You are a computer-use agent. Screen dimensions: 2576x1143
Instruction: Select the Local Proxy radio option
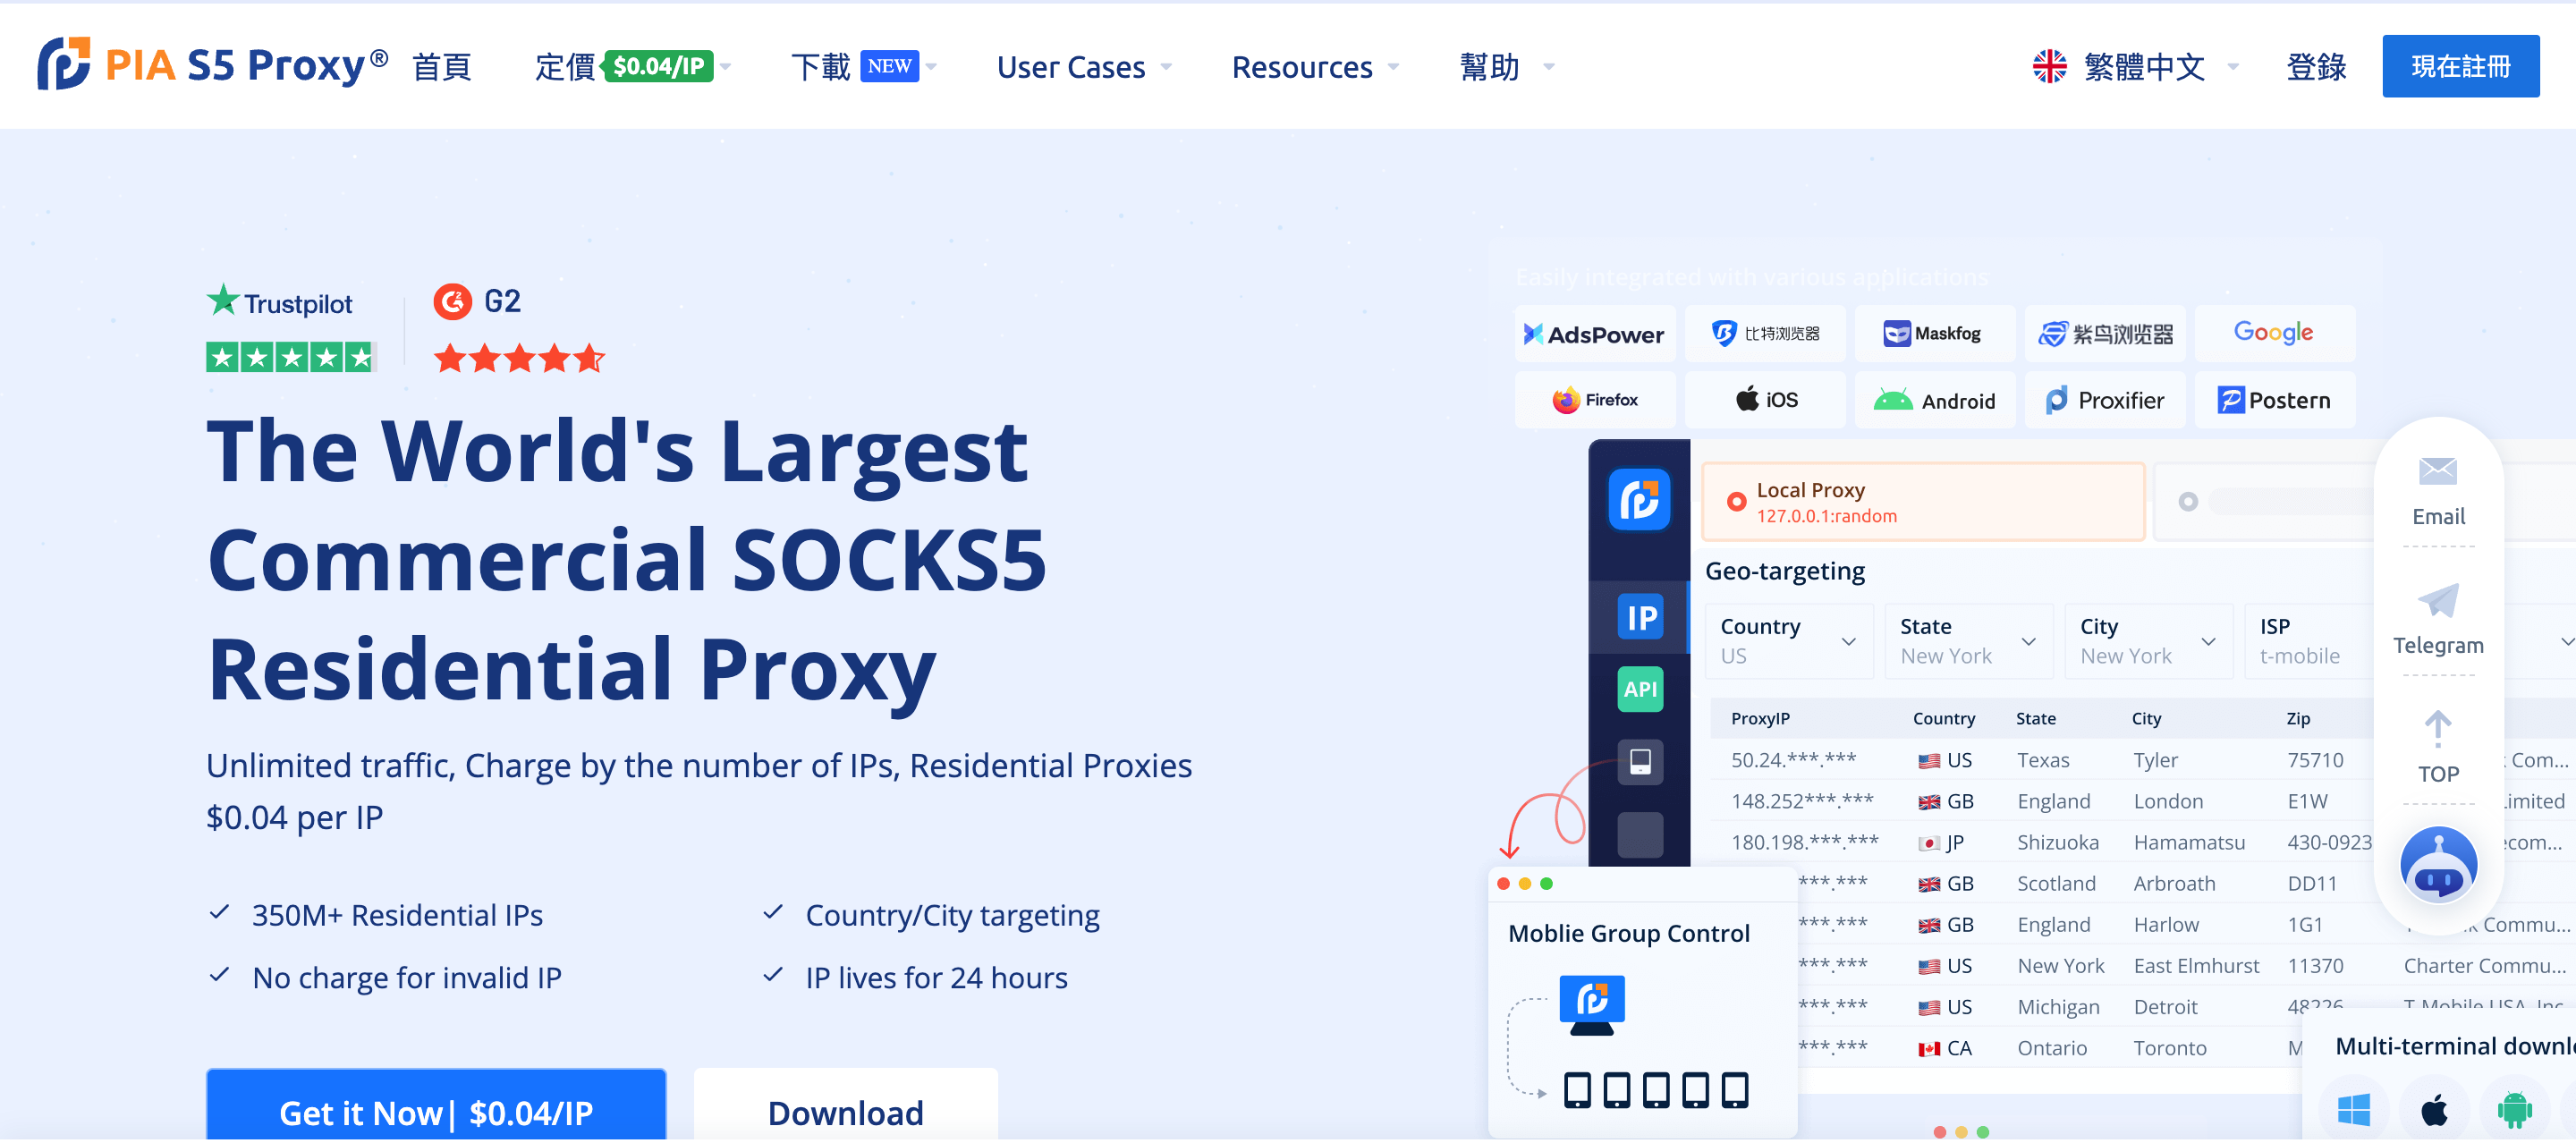pyautogui.click(x=1736, y=502)
